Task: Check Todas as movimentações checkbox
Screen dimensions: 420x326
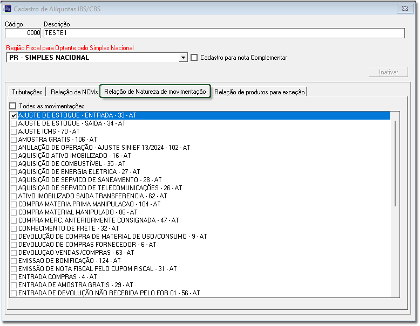Action: tap(13, 106)
